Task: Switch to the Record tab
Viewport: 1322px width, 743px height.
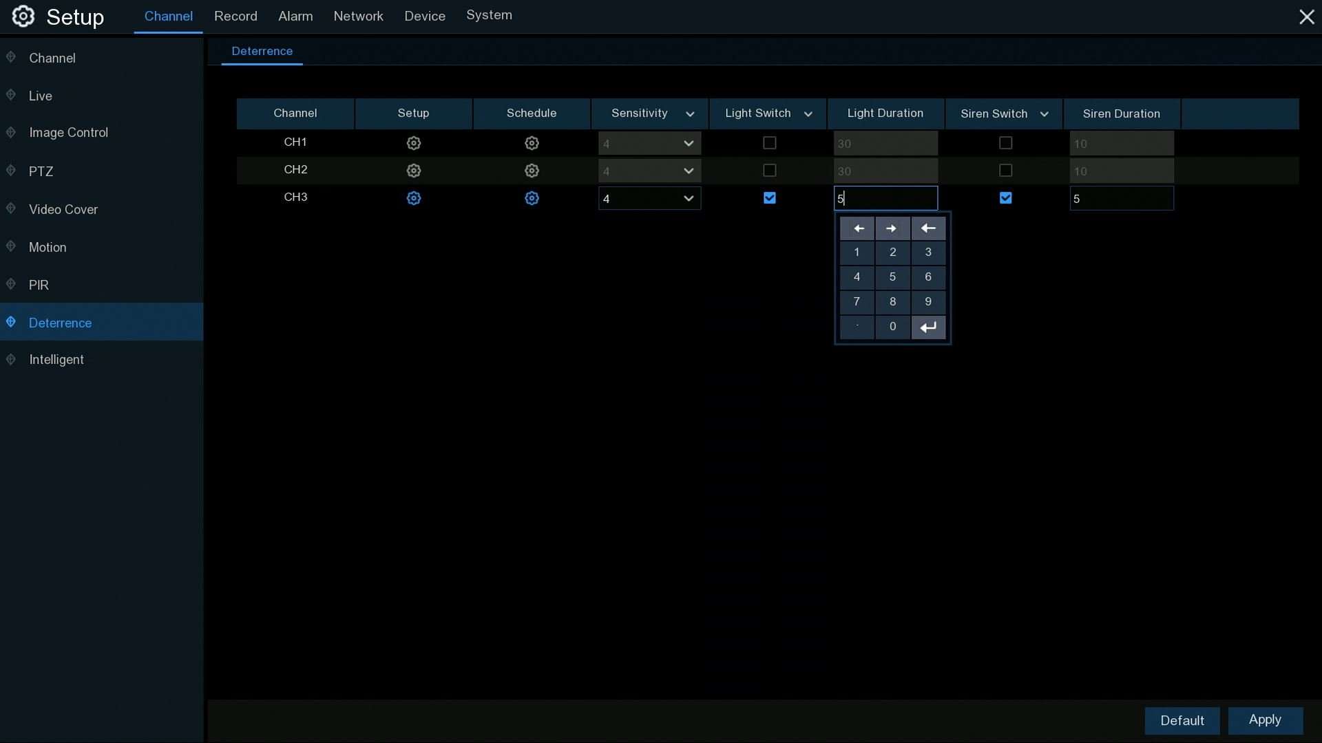Action: pyautogui.click(x=235, y=16)
